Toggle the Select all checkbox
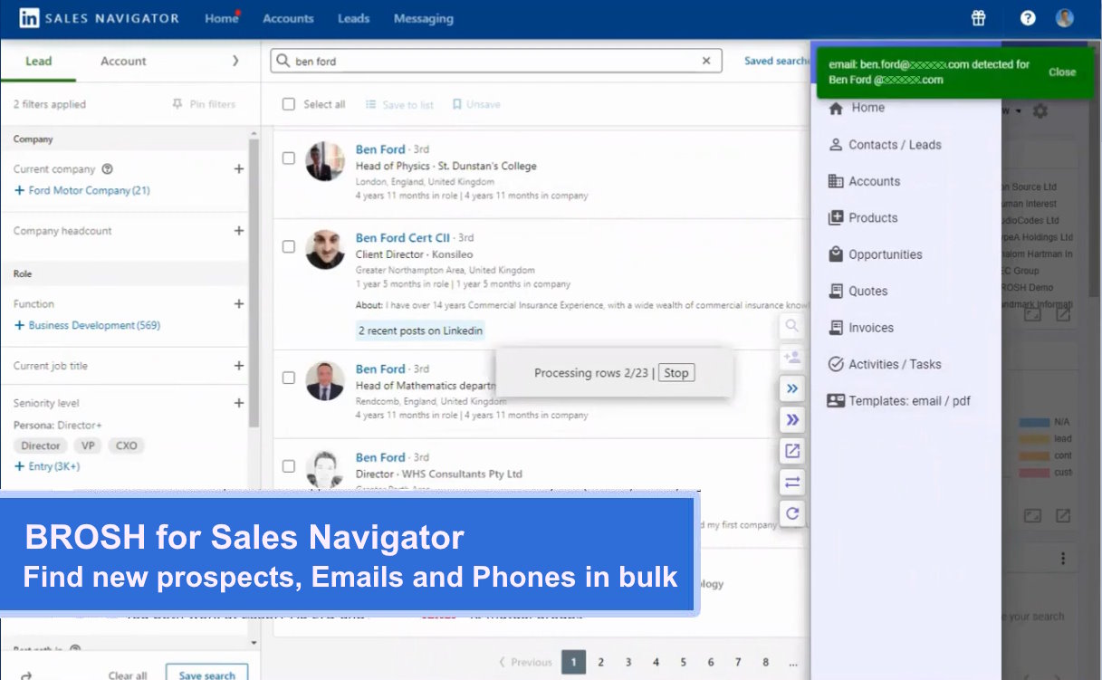The width and height of the screenshot is (1102, 680). tap(289, 104)
